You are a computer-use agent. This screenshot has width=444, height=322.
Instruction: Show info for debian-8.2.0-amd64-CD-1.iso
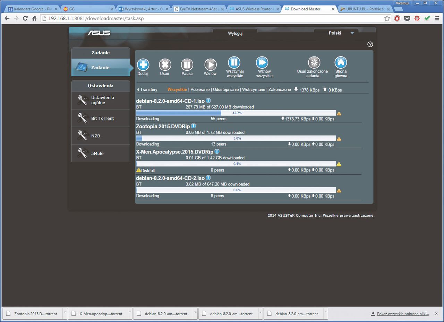(x=208, y=101)
